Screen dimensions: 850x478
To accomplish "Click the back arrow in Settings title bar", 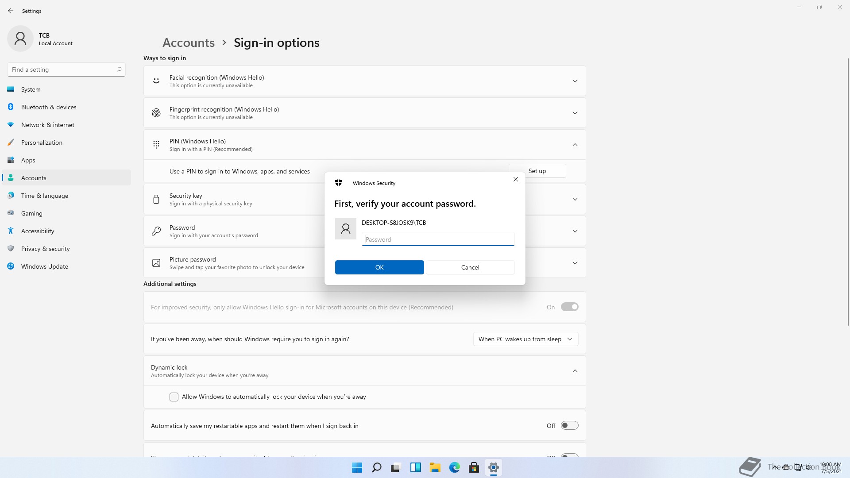I will pyautogui.click(x=11, y=11).
